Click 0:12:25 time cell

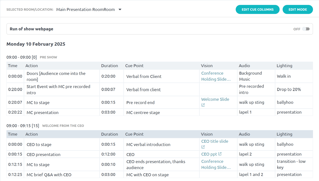15,174
